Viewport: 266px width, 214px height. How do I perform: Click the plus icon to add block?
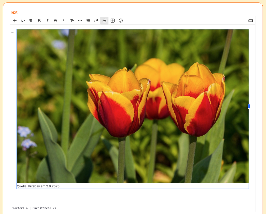[x=15, y=21]
